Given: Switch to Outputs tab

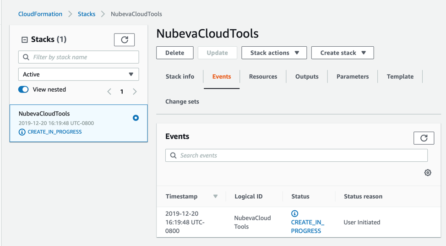Looking at the screenshot, I should pos(307,77).
